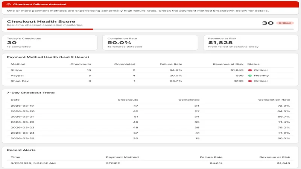Click the STRIPE entry in Recent Alerts
Image resolution: width=301 pixels, height=169 pixels.
pyautogui.click(x=113, y=163)
